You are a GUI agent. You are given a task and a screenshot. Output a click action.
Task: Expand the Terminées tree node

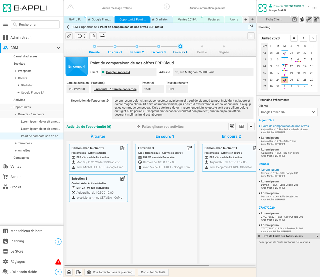coord(15,143)
